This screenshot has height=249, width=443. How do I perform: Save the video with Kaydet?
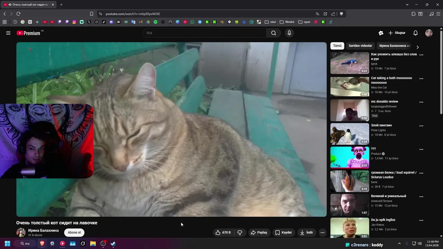coord(283,232)
